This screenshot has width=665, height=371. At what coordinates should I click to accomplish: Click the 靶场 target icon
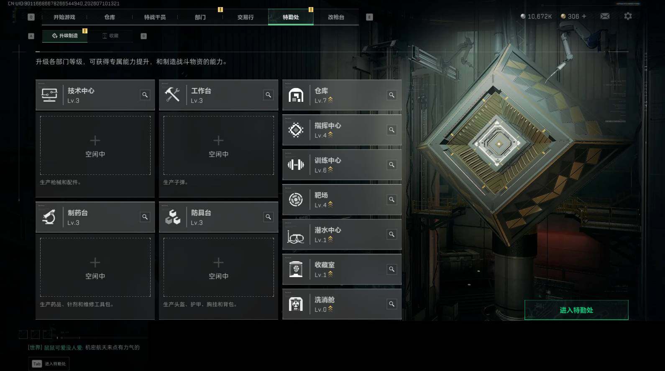(296, 199)
